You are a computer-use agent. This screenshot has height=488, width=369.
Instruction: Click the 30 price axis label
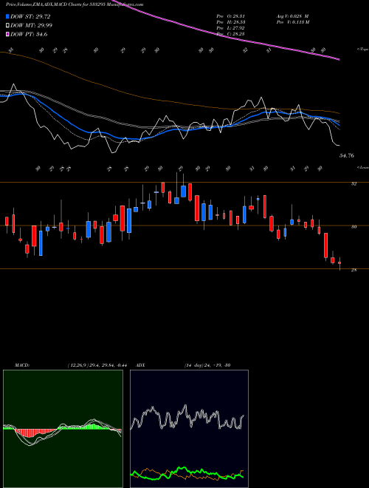pos(354,227)
